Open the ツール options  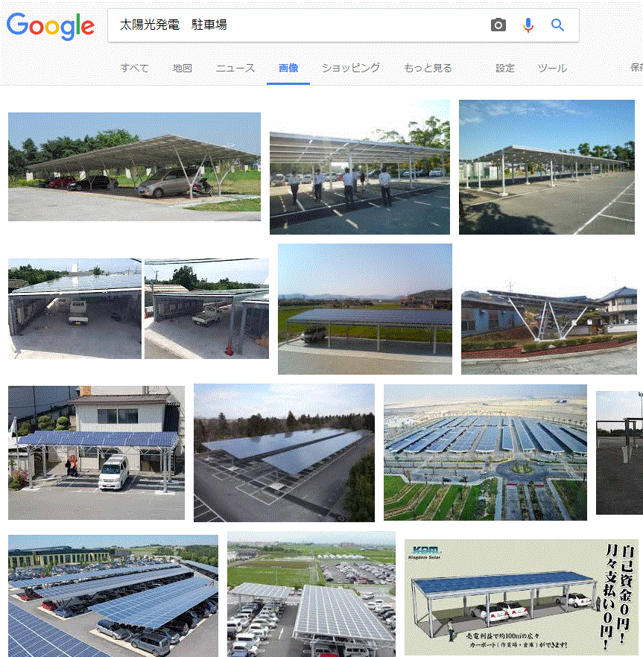[x=552, y=68]
